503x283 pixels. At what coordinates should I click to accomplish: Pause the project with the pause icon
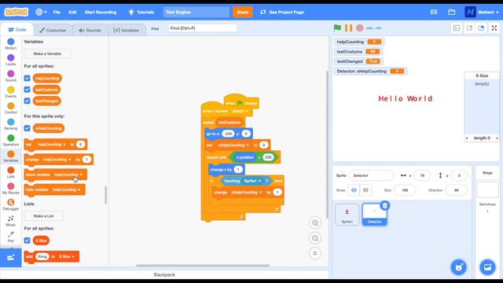point(348,28)
